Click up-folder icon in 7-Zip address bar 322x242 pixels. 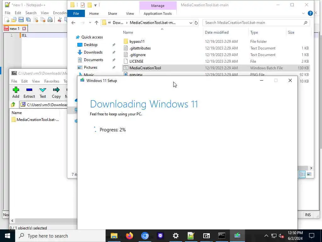(x=13, y=105)
